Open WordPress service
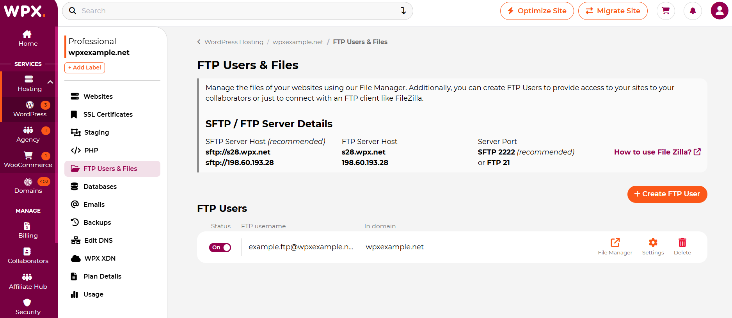Viewport: 732px width, 318px height. [30, 109]
